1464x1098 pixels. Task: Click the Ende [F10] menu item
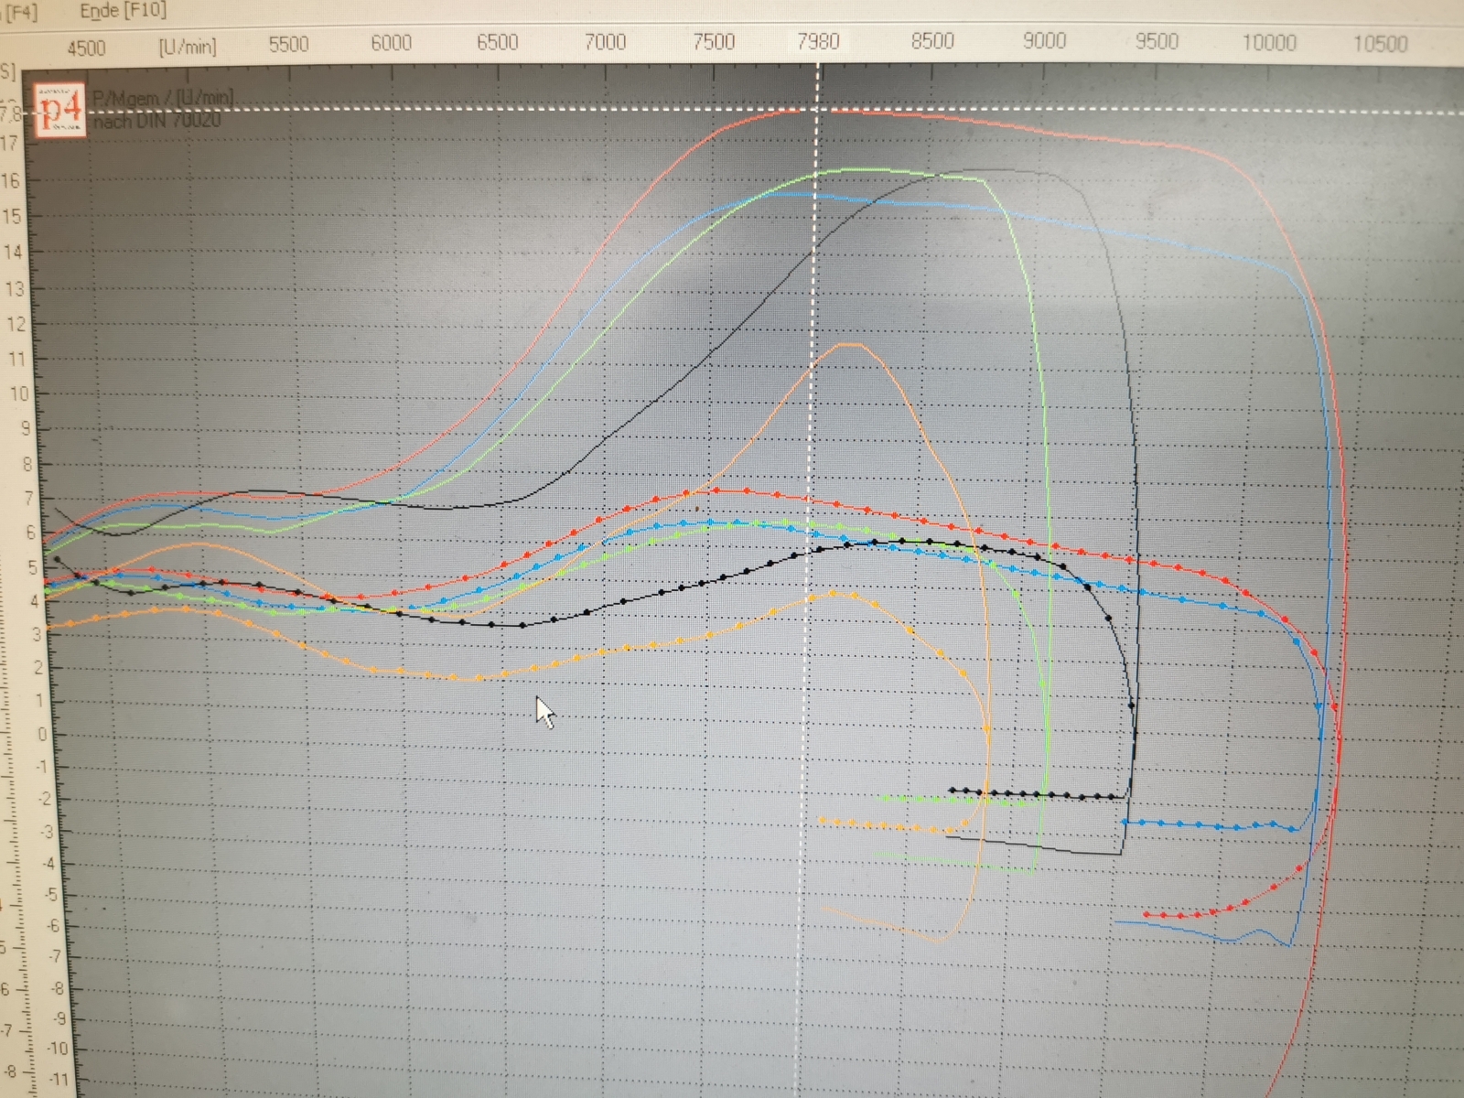[123, 12]
